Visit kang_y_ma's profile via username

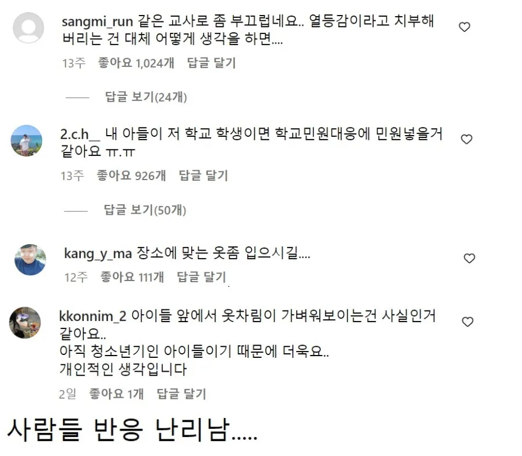click(98, 254)
